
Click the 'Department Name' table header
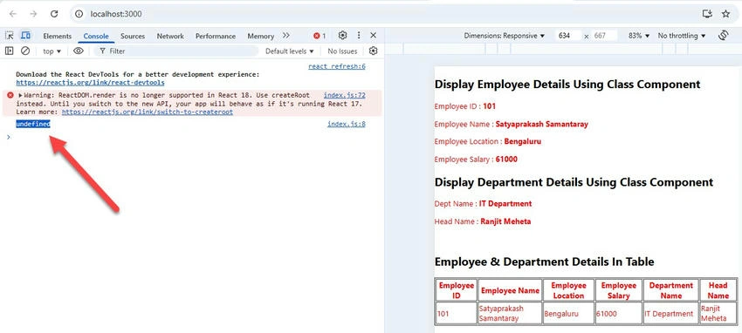(x=670, y=290)
